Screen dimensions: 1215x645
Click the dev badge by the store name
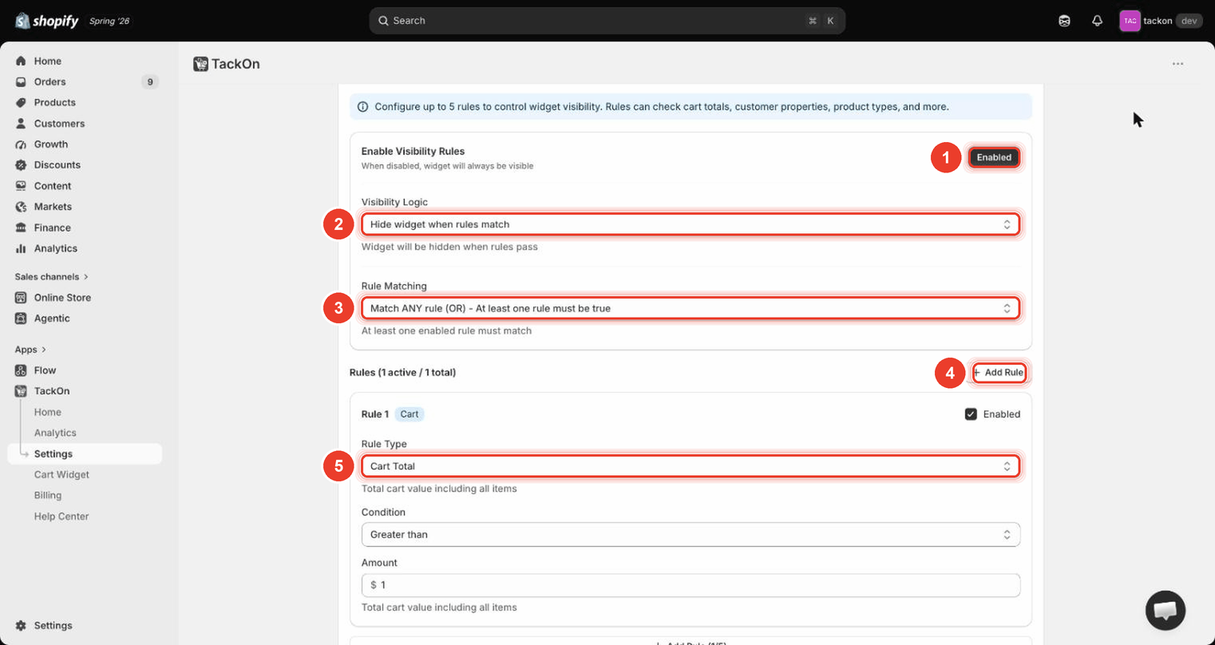pos(1189,21)
